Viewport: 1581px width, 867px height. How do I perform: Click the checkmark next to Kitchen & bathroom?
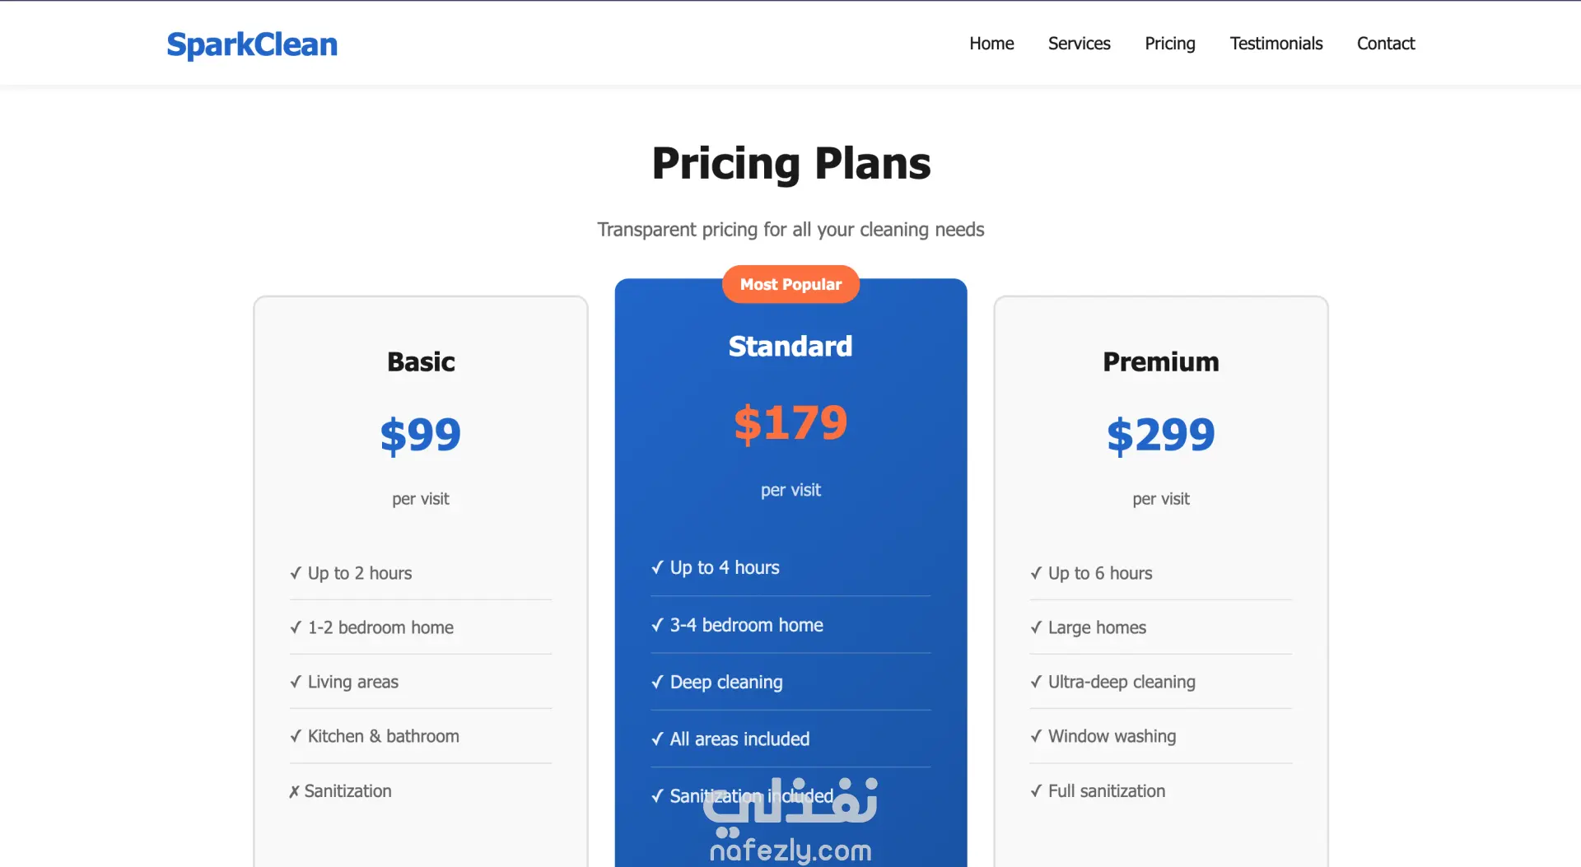point(296,736)
